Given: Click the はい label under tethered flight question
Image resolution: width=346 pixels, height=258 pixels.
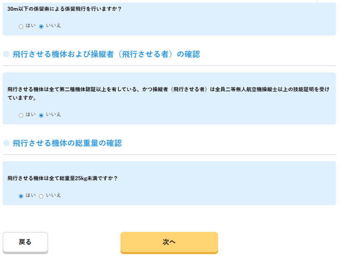Looking at the screenshot, I should coord(31,26).
